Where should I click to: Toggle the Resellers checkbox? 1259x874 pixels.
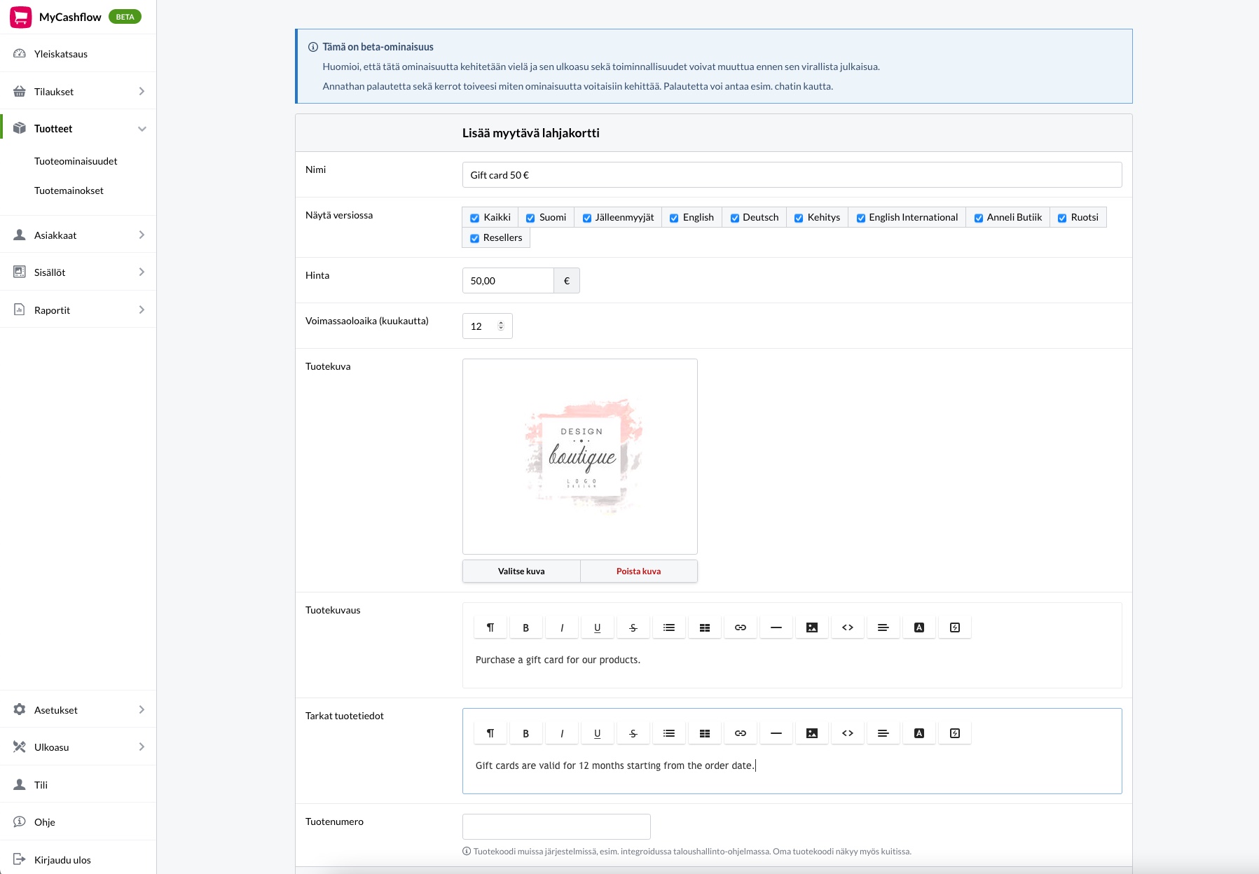pos(475,238)
